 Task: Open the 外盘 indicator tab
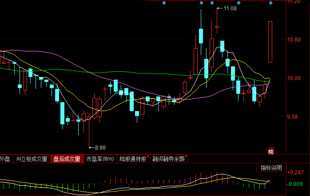coord(6,159)
